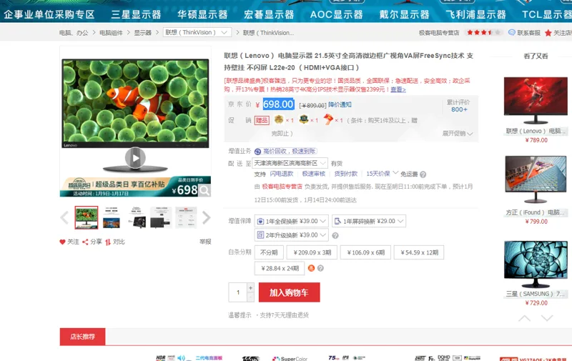Open the 华硕显示器 navigation tab
Viewport: 572px width, 361px height.
[202, 14]
